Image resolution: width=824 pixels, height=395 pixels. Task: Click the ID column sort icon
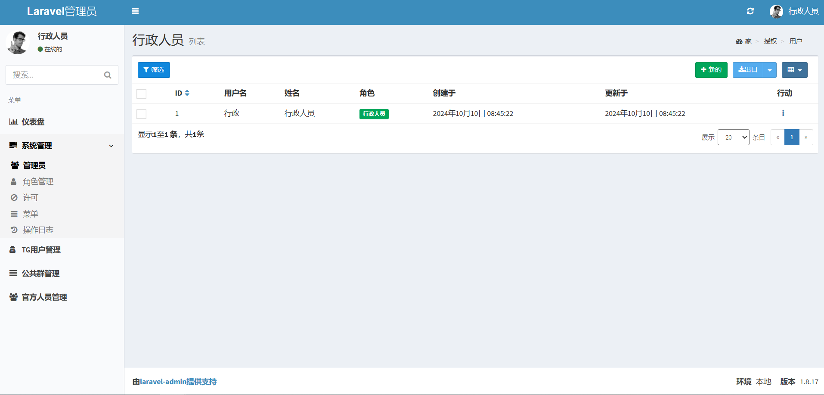pyautogui.click(x=187, y=93)
